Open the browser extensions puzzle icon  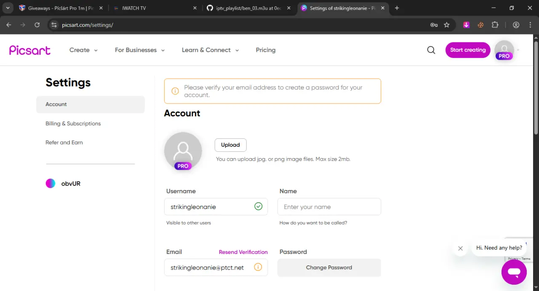[495, 25]
